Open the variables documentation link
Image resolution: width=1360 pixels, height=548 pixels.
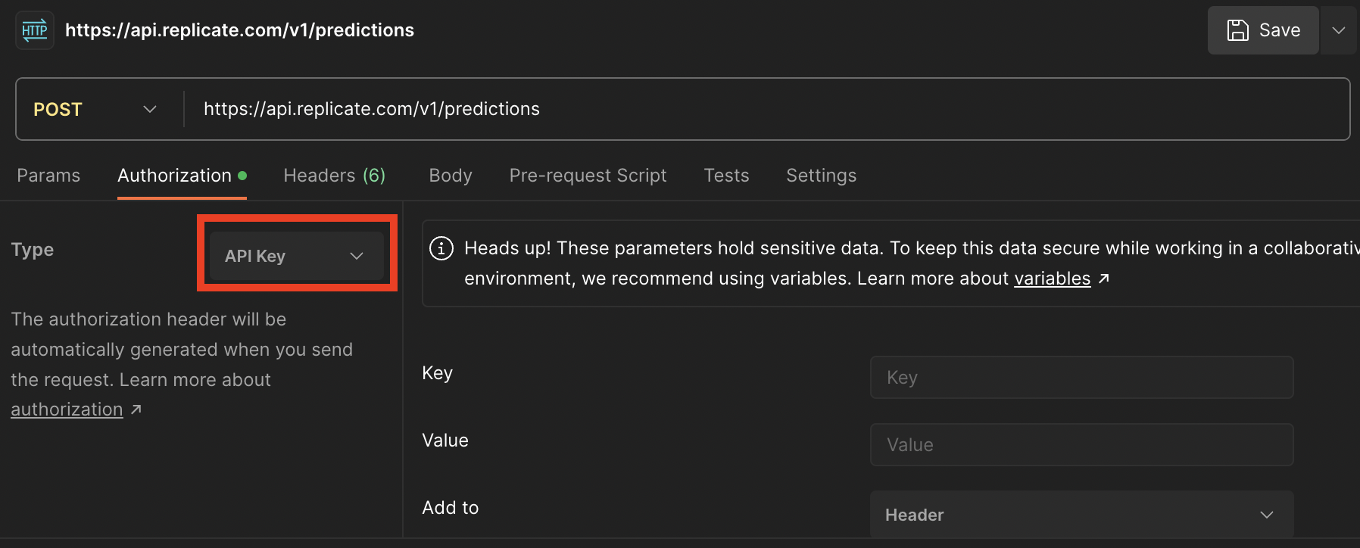click(x=1052, y=279)
